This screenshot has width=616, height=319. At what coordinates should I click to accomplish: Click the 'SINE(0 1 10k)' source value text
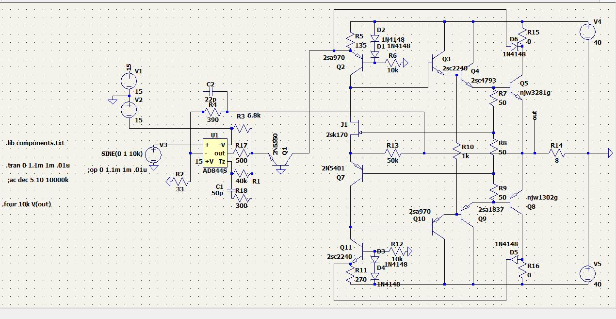tap(122, 153)
